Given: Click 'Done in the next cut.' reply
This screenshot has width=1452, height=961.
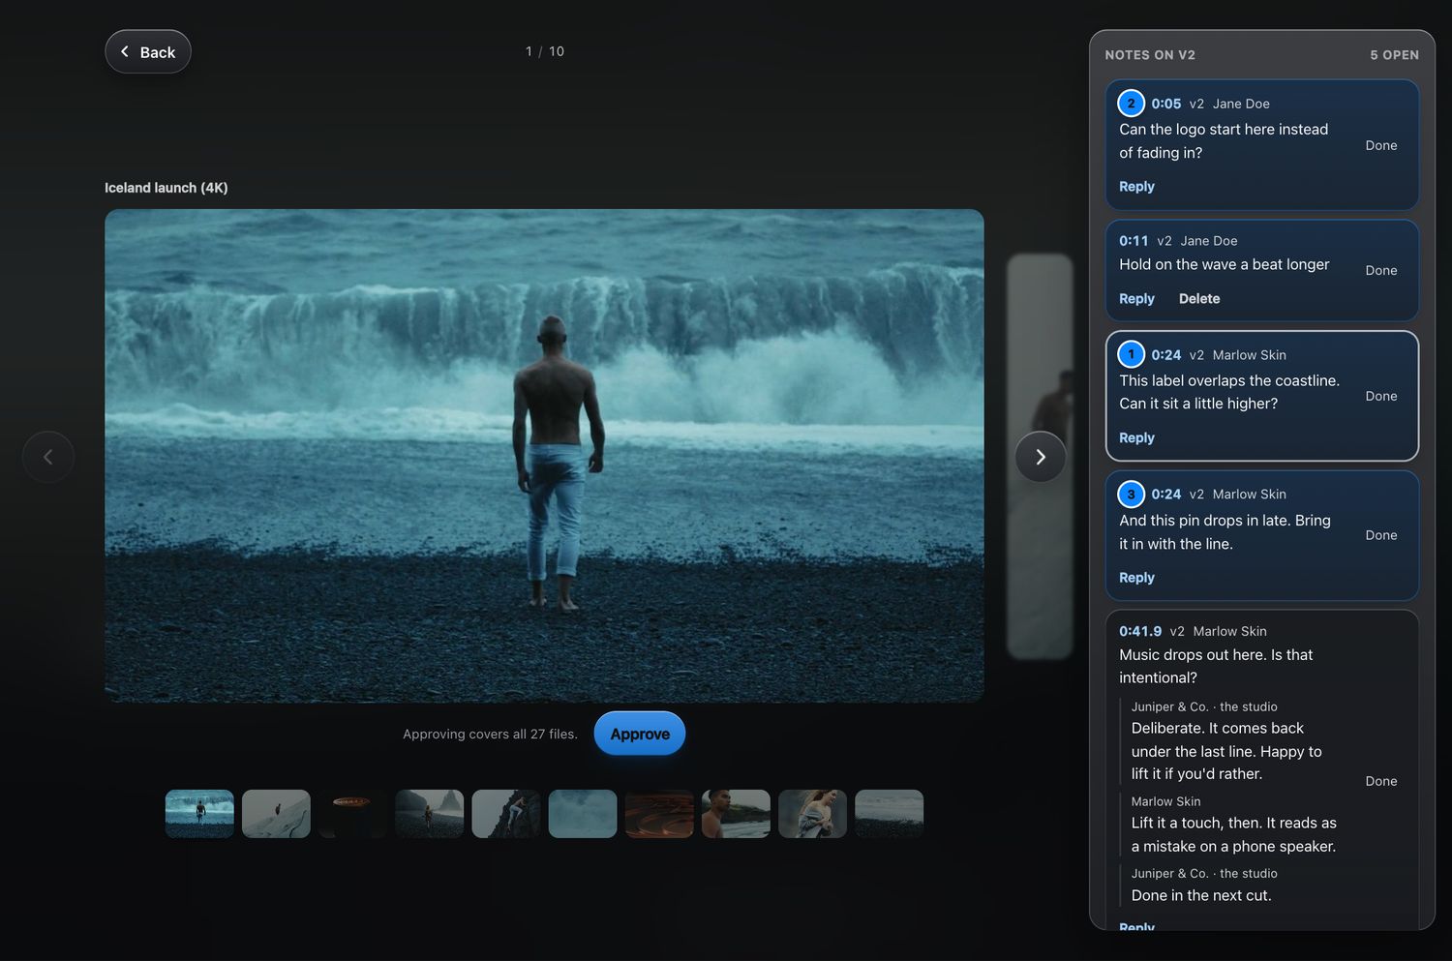Looking at the screenshot, I should point(1200,896).
